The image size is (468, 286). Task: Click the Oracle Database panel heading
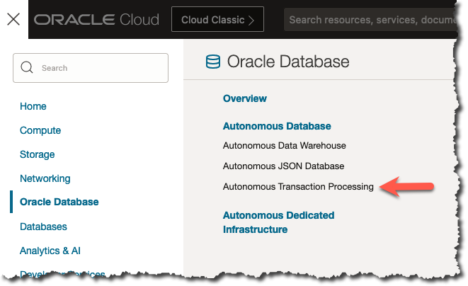(x=288, y=62)
